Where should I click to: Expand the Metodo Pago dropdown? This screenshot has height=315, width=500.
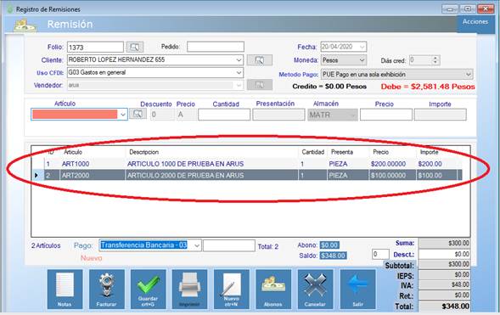468,75
